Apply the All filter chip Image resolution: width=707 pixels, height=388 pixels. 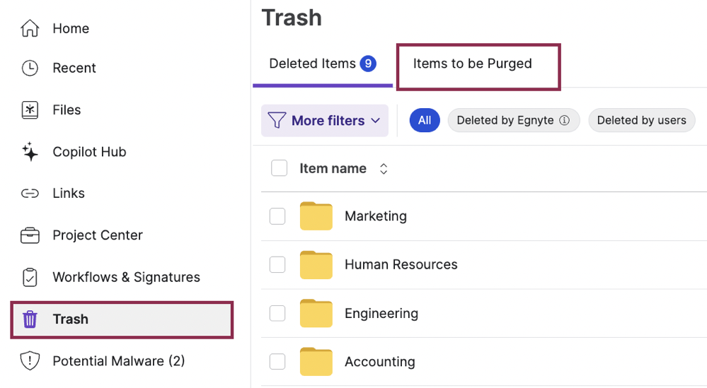click(x=425, y=120)
